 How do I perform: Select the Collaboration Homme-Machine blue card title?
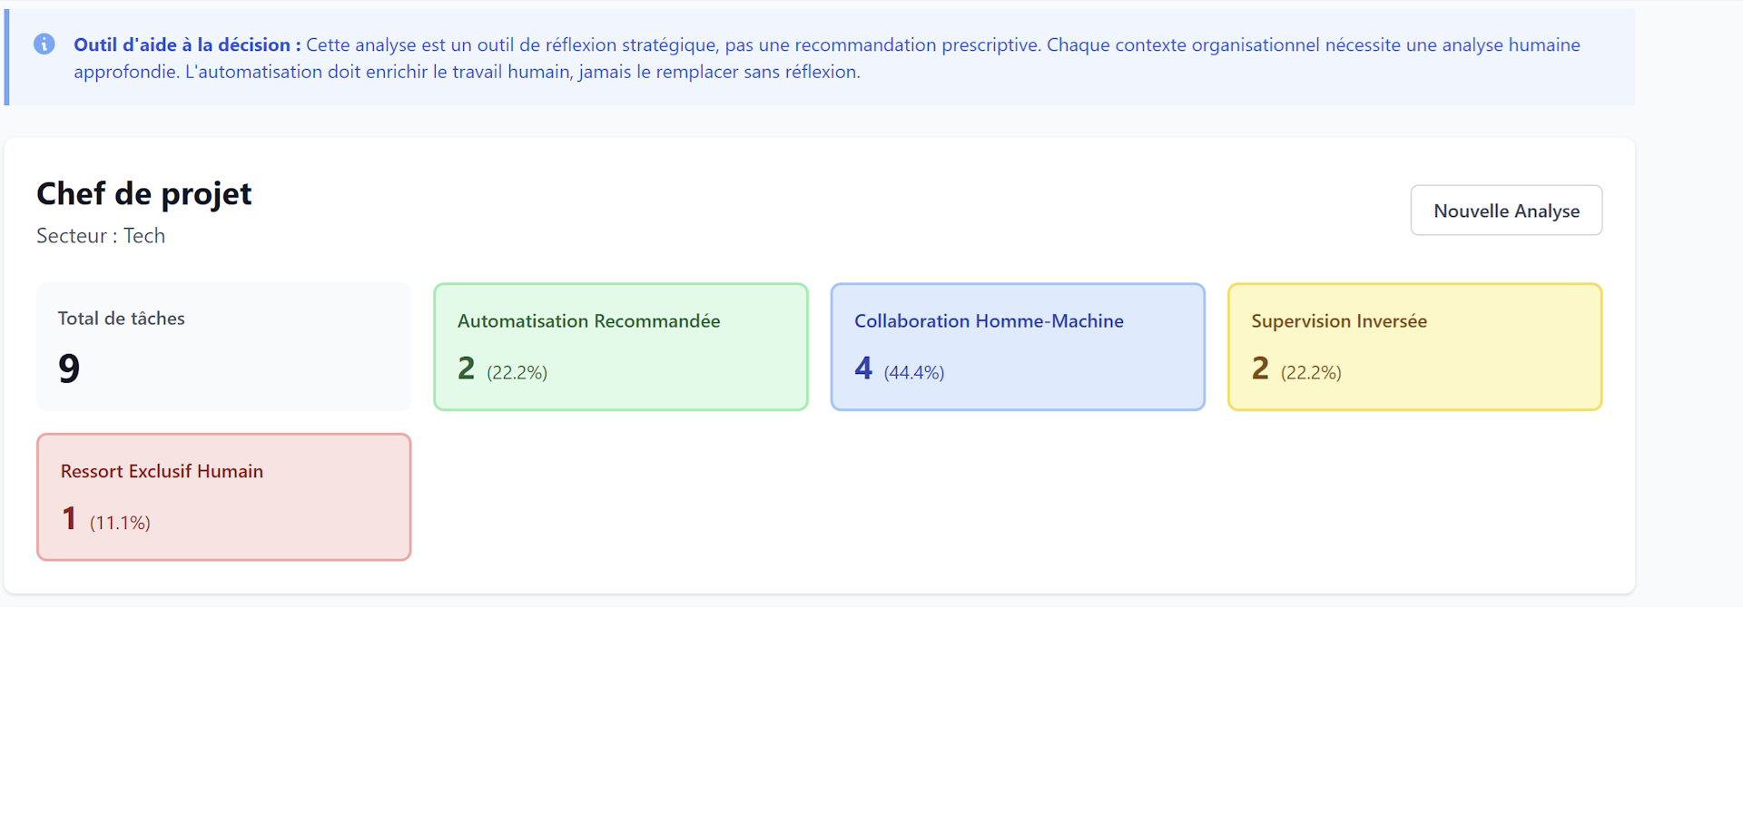(x=989, y=320)
